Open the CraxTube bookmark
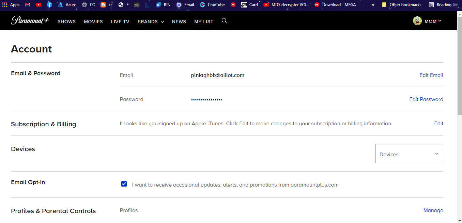Viewport: 462px width, 223px height. [212, 5]
